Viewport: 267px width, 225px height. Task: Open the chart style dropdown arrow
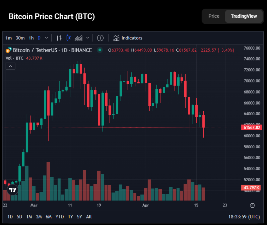(88, 38)
